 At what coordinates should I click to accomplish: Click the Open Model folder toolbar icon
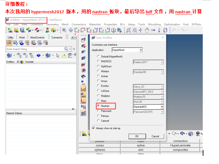click(16, 30)
